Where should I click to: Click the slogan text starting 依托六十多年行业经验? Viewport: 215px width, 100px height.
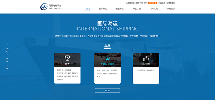108,36
